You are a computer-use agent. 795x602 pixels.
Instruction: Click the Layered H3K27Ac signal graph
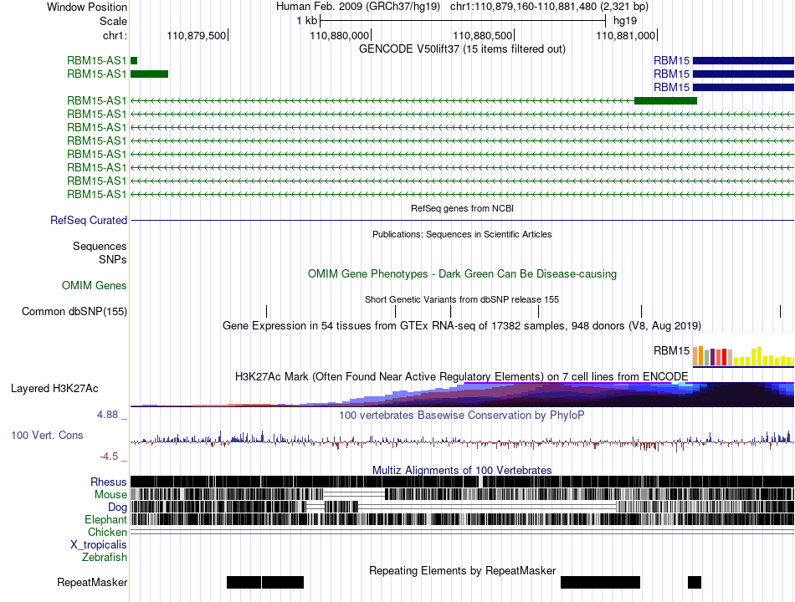point(462,395)
